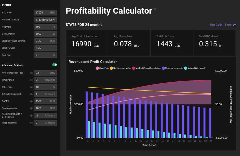This screenshot has width=240, height=156.
Task: Click info icon beside Price Increment
Action: 31,123
